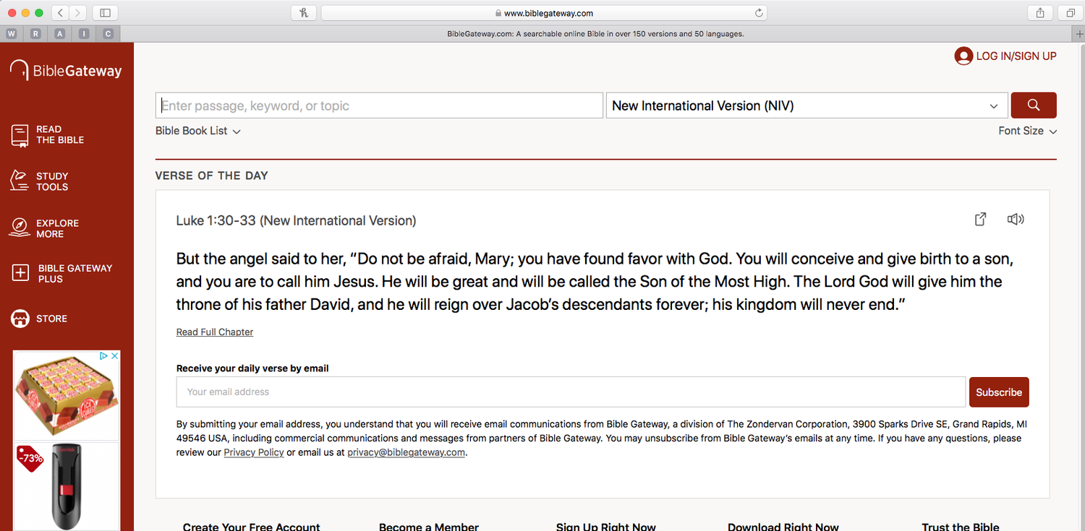This screenshot has width=1085, height=531.
Task: Open the New International Version dropdown
Action: coord(807,105)
